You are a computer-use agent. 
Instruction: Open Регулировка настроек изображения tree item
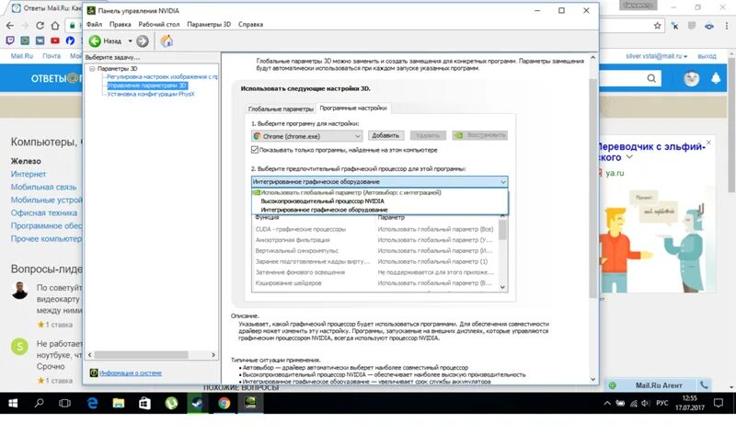click(x=163, y=76)
